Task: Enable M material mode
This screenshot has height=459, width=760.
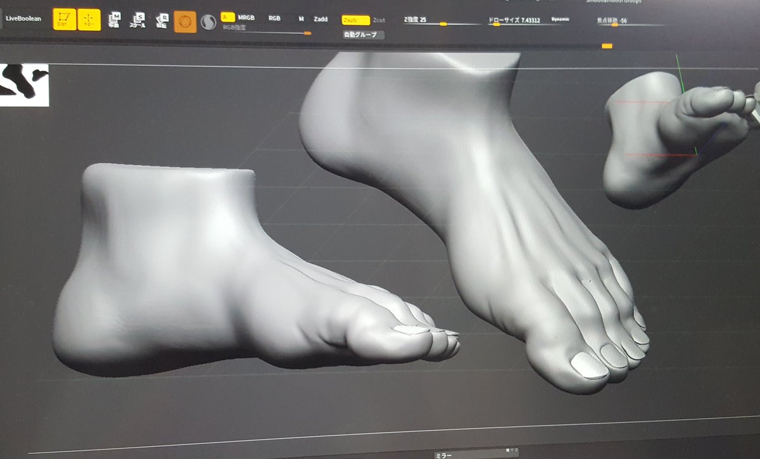Action: point(301,19)
